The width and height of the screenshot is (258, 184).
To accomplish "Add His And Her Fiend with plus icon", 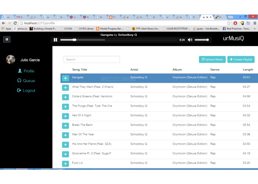I will click(65, 145).
